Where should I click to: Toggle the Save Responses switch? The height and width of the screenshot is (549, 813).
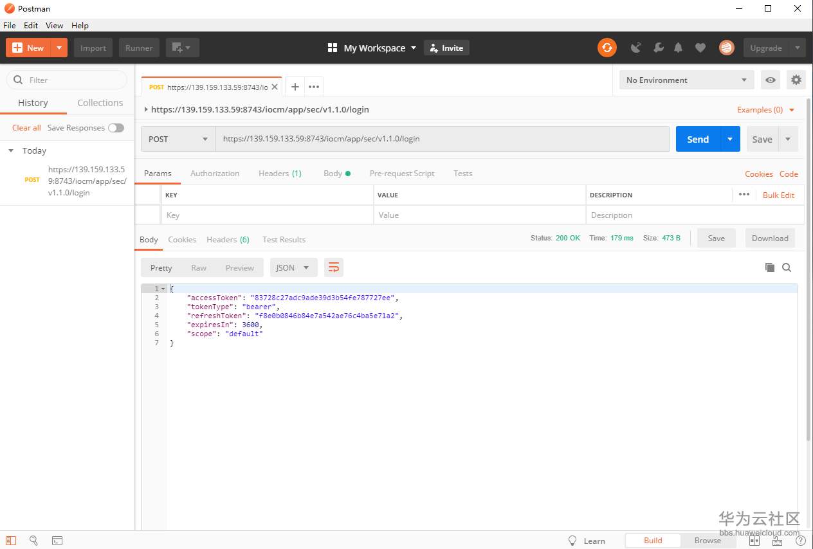[x=116, y=128]
